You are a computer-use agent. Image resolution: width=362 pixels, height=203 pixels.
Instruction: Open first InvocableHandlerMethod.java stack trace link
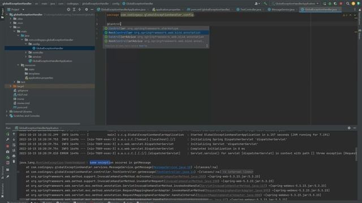178,176
